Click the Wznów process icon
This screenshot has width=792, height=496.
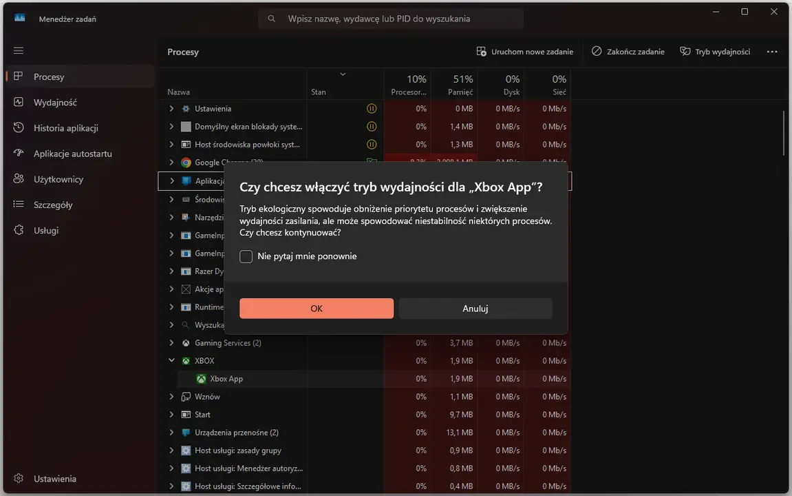(x=186, y=397)
